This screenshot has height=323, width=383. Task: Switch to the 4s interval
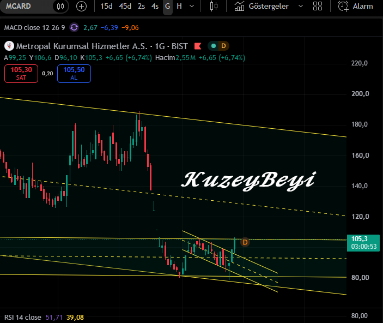tap(155, 6)
